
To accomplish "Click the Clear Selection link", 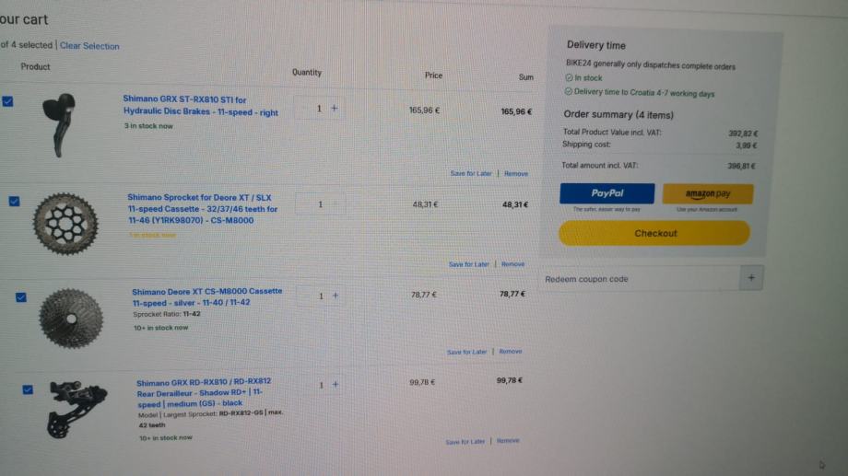I will point(89,46).
